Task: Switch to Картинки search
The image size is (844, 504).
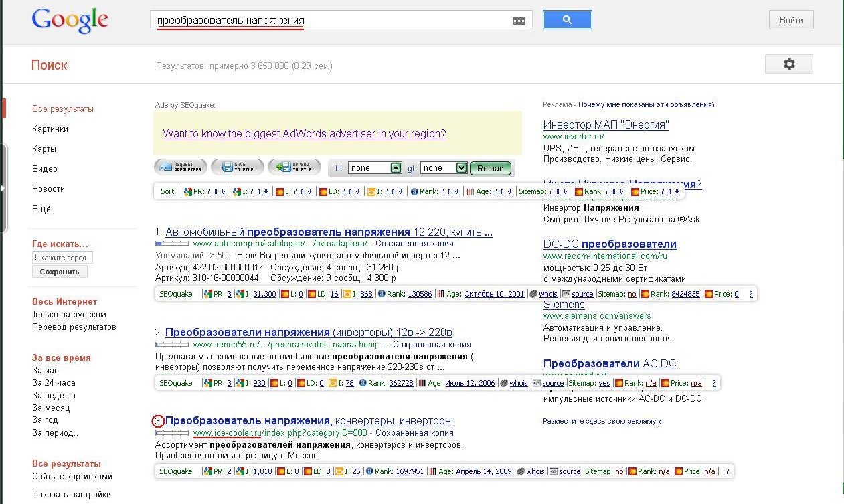Action: click(x=50, y=129)
